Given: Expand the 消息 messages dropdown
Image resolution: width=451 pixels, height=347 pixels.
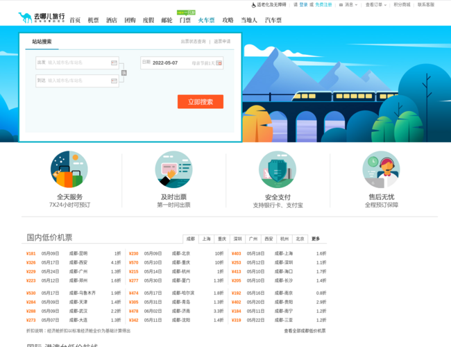Looking at the screenshot, I should 346,4.
